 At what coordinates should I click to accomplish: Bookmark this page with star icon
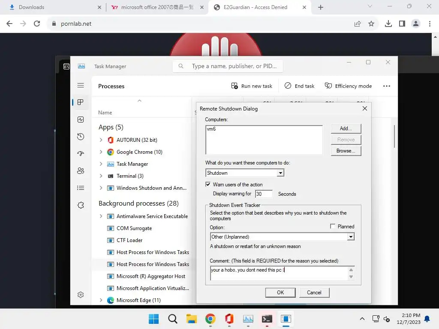pyautogui.click(x=371, y=24)
